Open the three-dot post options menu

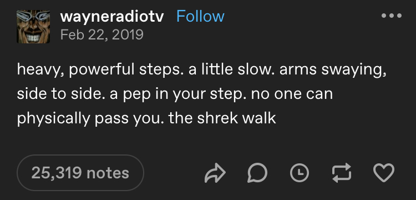[x=392, y=16]
